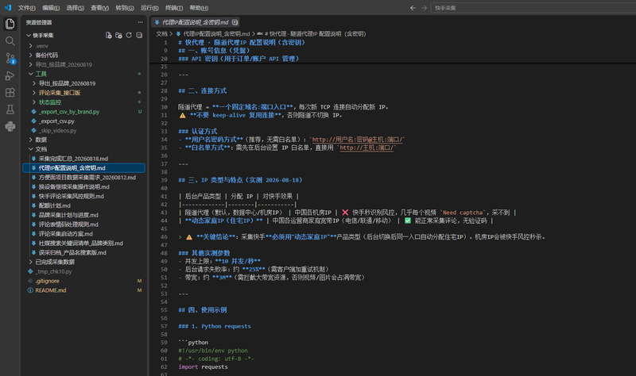The image size is (636, 376).
Task: Open the 查看 menu
Action: pos(100,8)
